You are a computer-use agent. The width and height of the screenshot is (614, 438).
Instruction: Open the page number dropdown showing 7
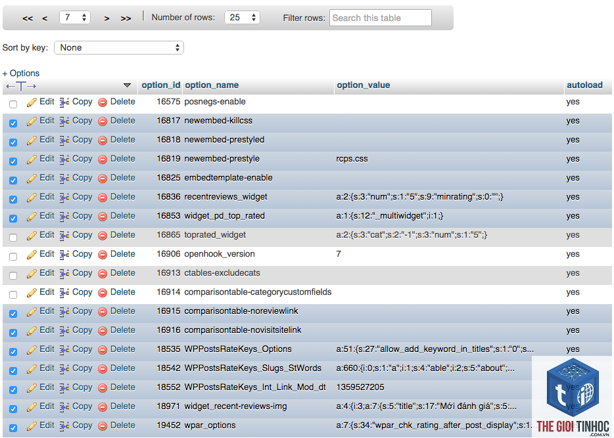click(75, 18)
